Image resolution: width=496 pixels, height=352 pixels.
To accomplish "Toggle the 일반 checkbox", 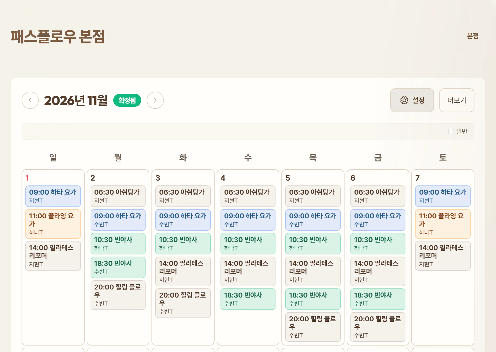I will tap(451, 132).
